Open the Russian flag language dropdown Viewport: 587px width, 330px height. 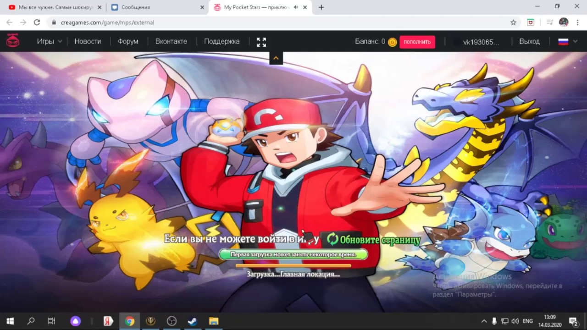[568, 42]
